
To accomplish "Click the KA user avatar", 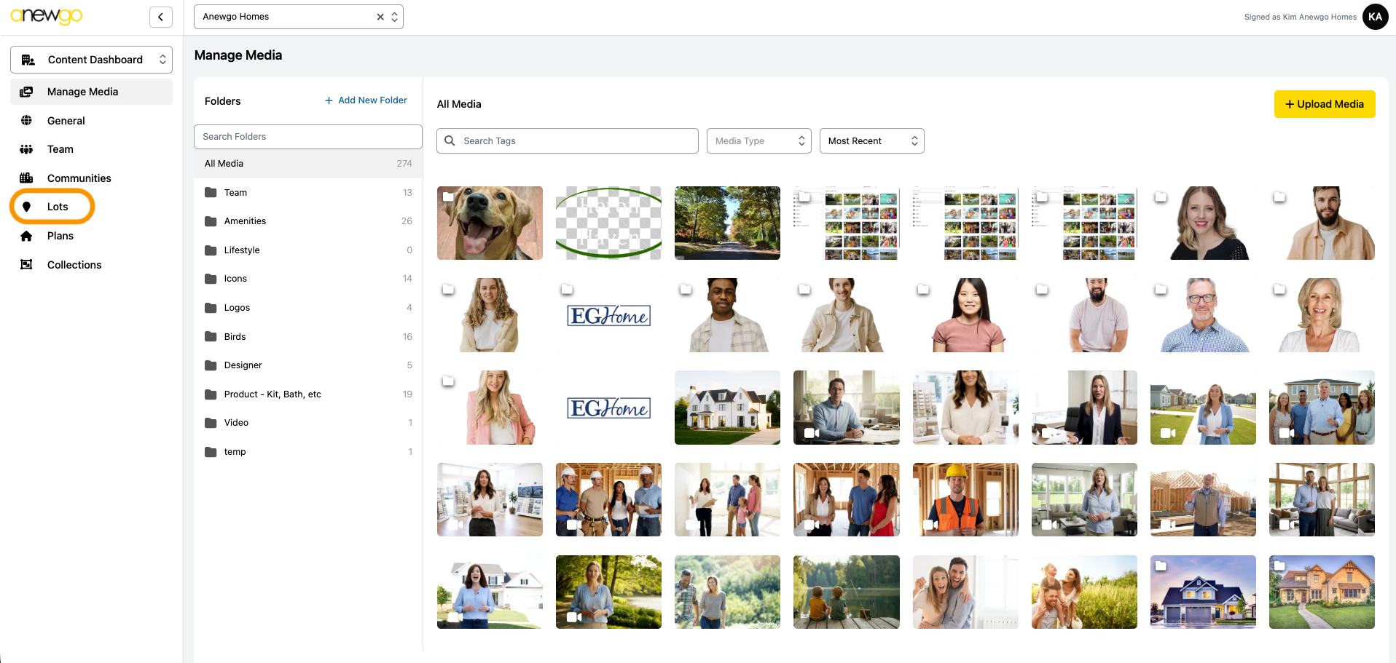I will point(1375,17).
